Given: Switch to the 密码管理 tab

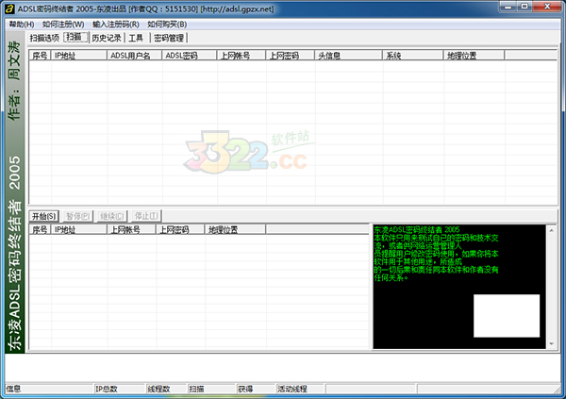Looking at the screenshot, I should tap(169, 38).
